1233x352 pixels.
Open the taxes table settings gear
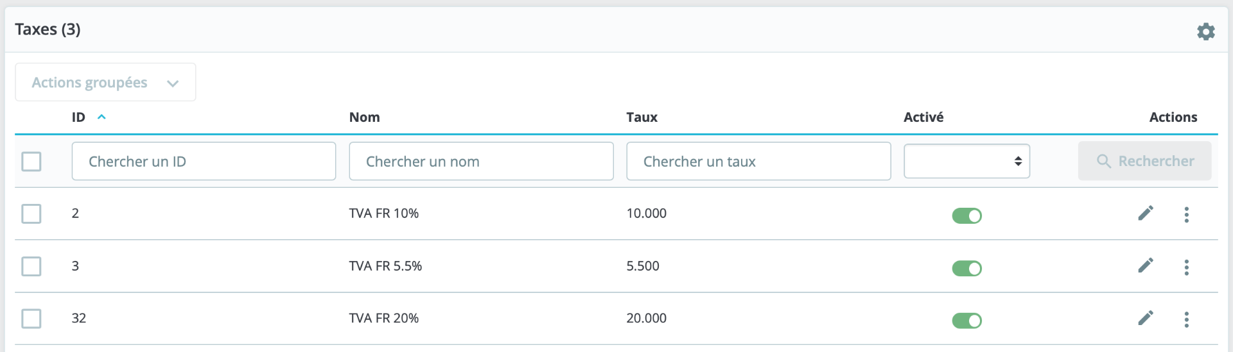point(1205,31)
